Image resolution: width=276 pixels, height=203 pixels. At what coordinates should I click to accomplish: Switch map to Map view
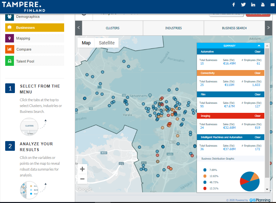86,43
